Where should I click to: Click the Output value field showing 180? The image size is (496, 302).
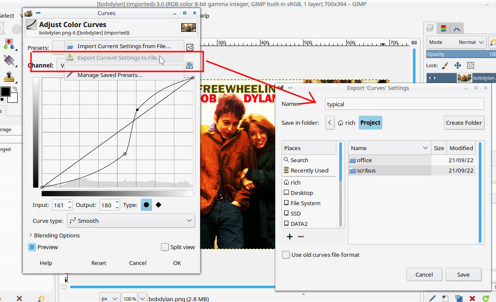(107, 205)
